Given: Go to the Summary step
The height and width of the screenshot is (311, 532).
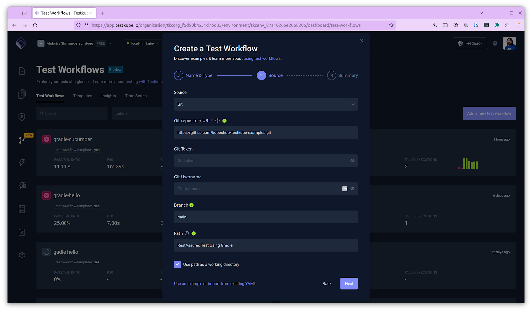Looking at the screenshot, I should point(342,75).
